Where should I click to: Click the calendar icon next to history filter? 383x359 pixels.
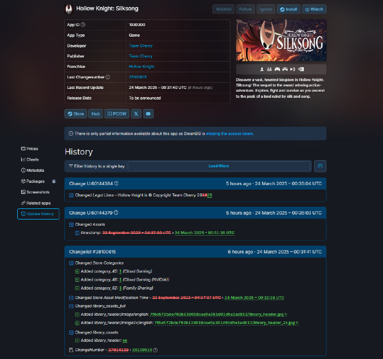(320, 166)
